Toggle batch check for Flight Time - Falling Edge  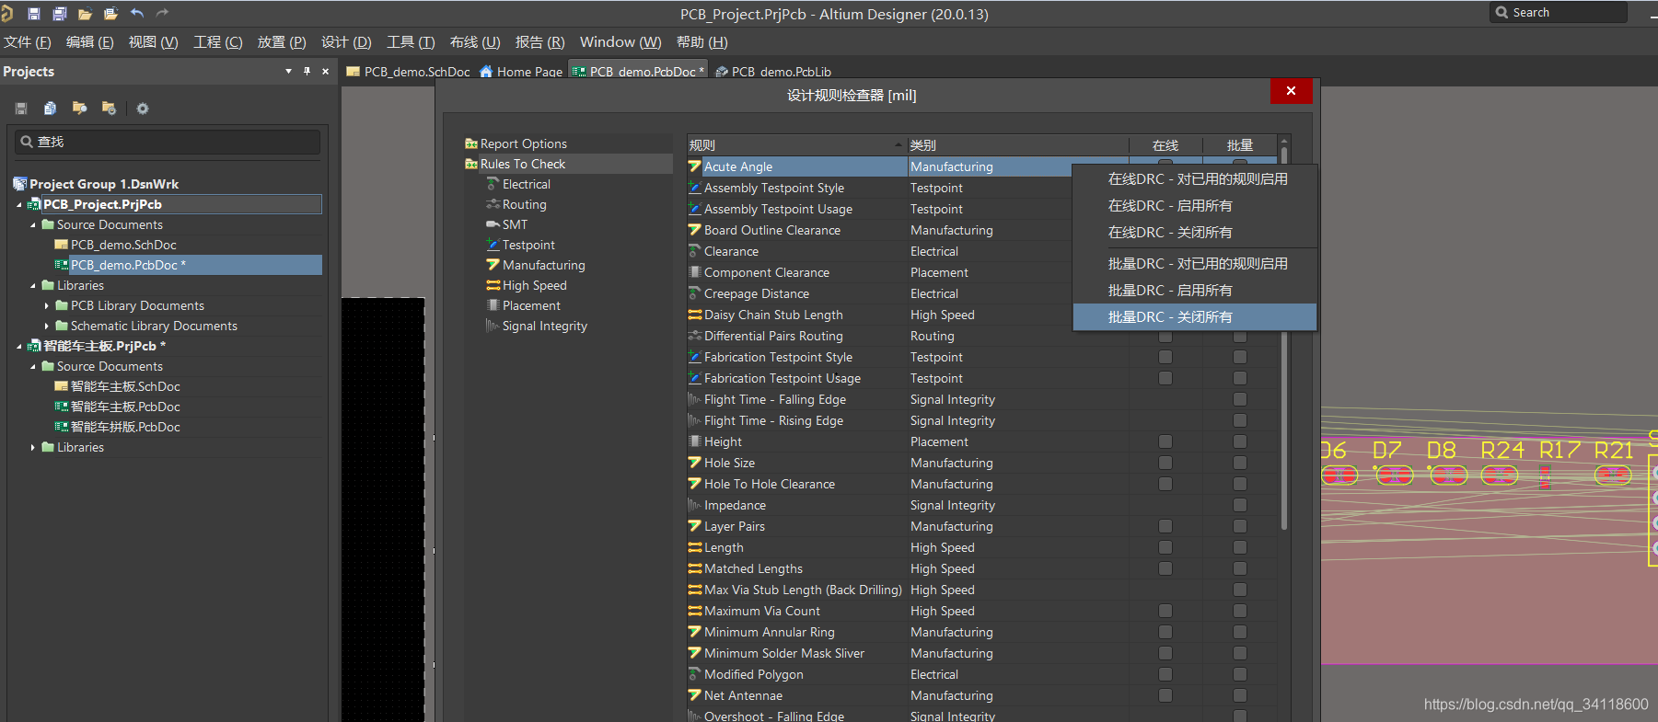(1240, 399)
